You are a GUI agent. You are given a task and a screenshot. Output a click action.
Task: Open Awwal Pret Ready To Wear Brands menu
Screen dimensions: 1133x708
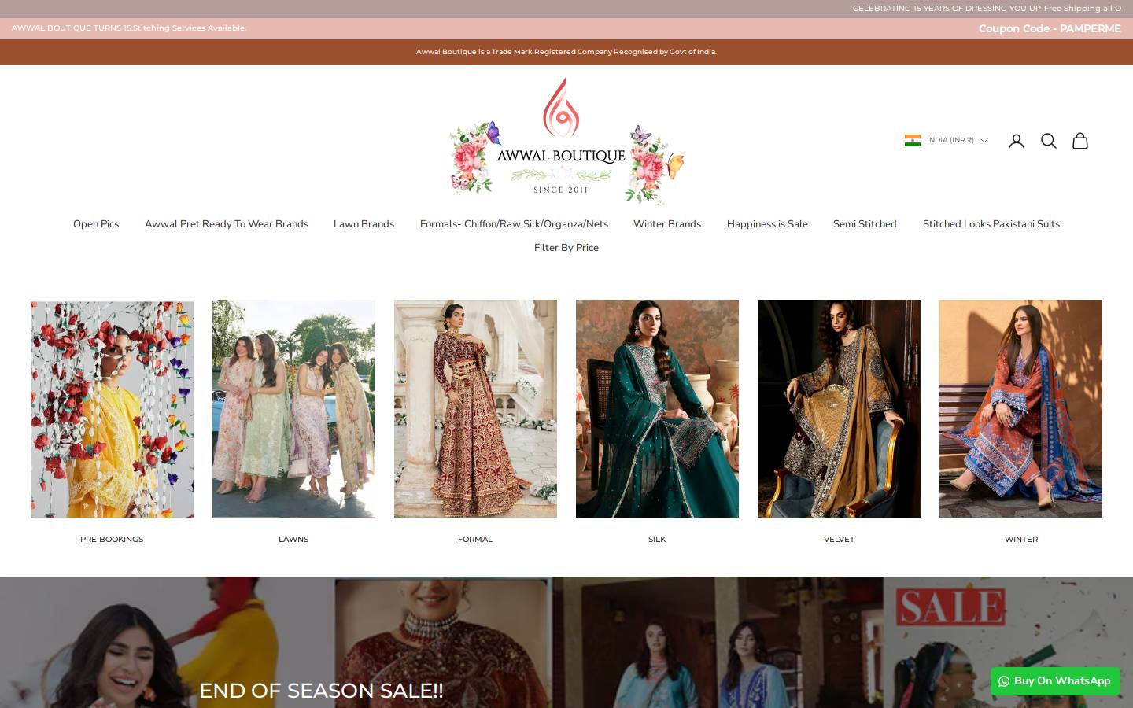pos(227,224)
